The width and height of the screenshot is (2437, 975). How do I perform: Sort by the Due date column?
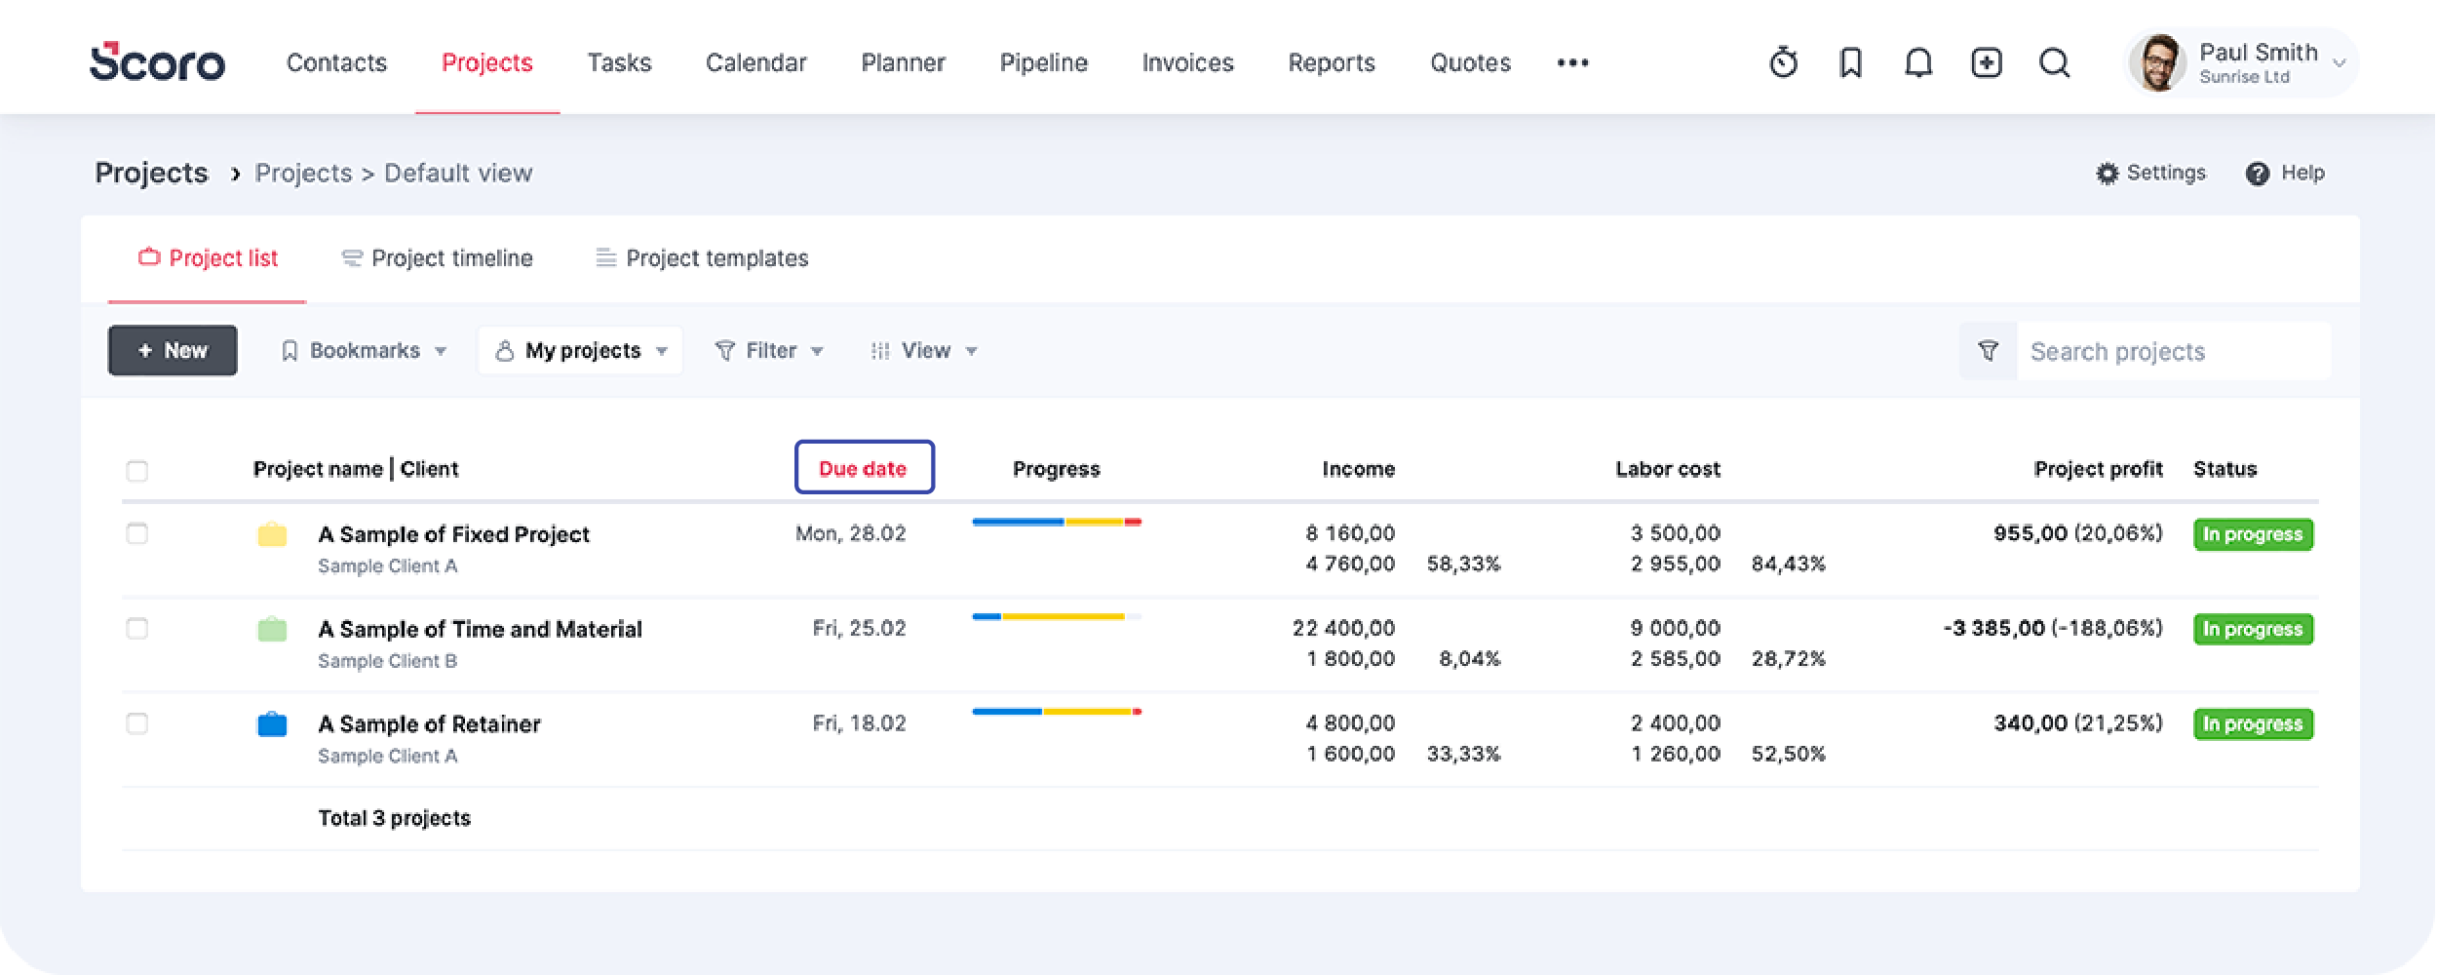pos(863,468)
